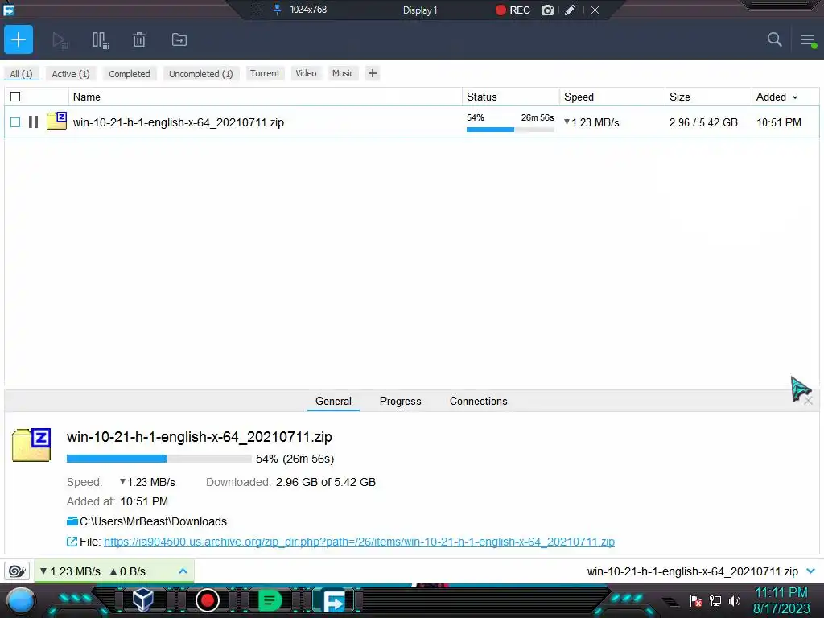Image resolution: width=824 pixels, height=618 pixels.
Task: Add a new filter tag with the plus
Action: point(372,73)
